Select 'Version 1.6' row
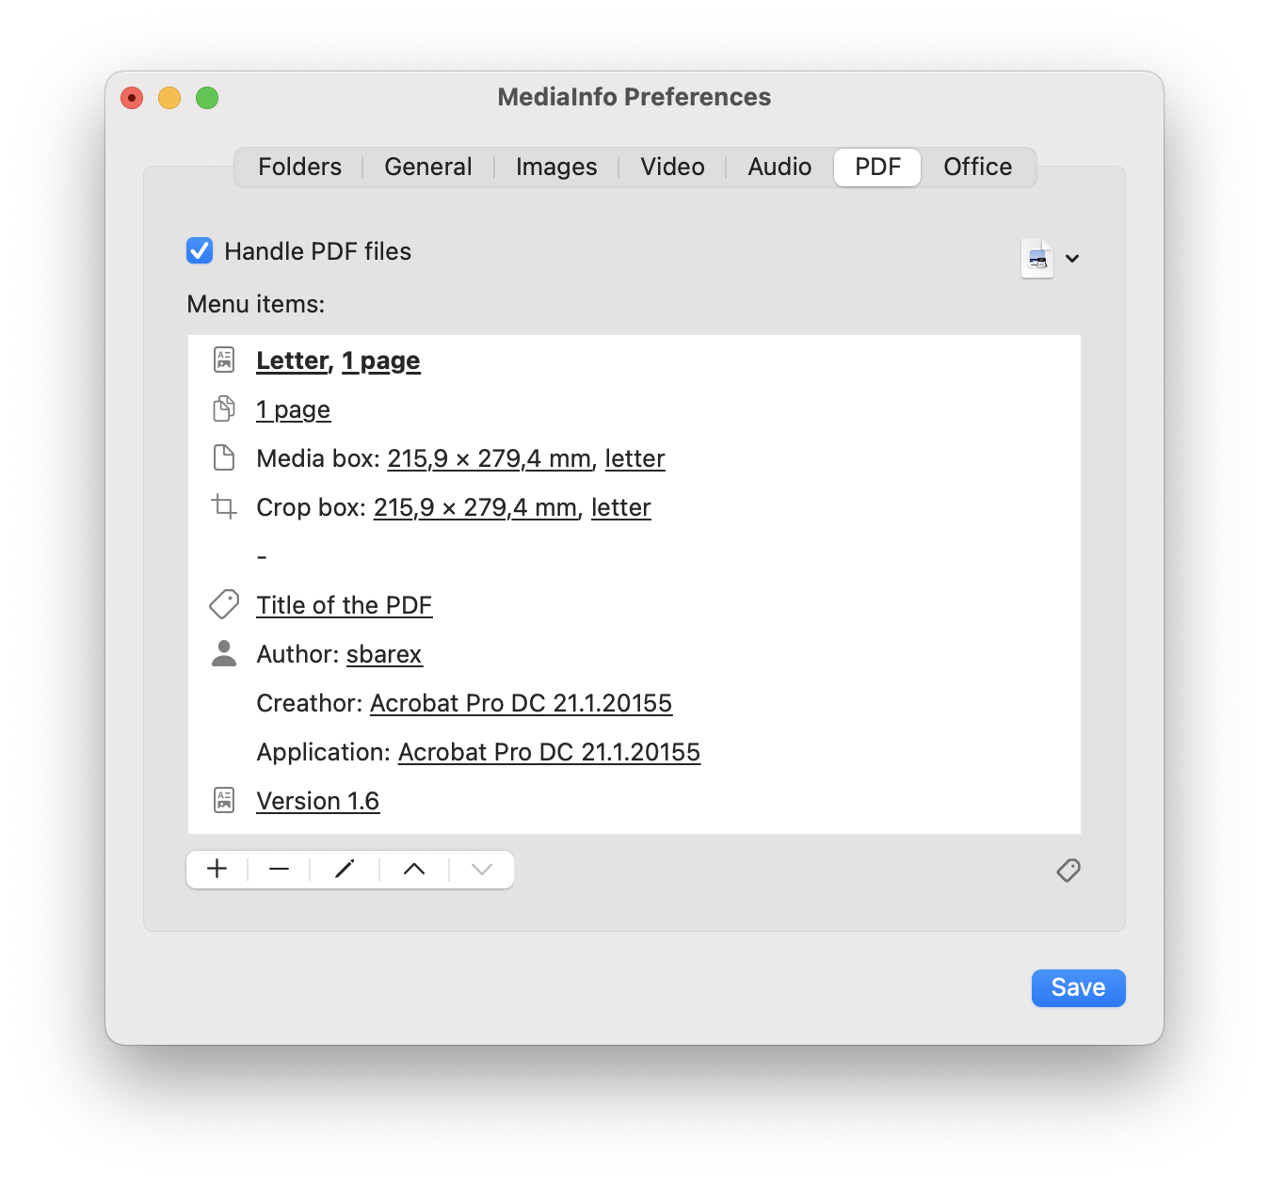1269x1184 pixels. pos(634,800)
